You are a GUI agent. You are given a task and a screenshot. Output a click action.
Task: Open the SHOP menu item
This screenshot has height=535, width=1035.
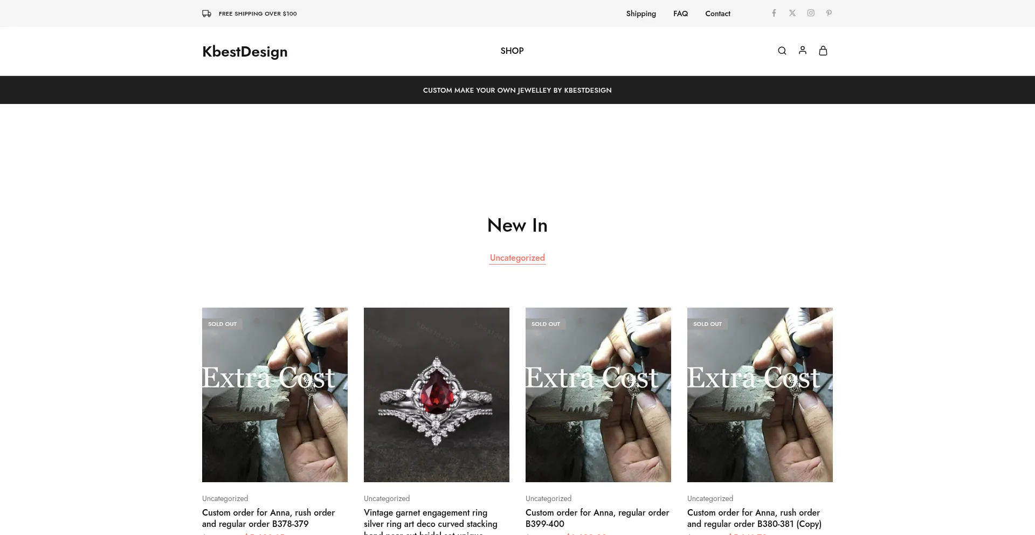512,51
